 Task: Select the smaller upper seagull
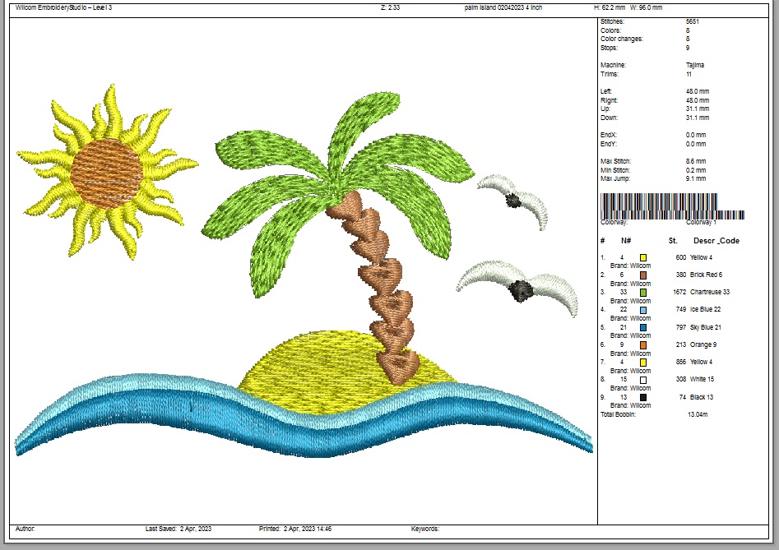coord(512,199)
